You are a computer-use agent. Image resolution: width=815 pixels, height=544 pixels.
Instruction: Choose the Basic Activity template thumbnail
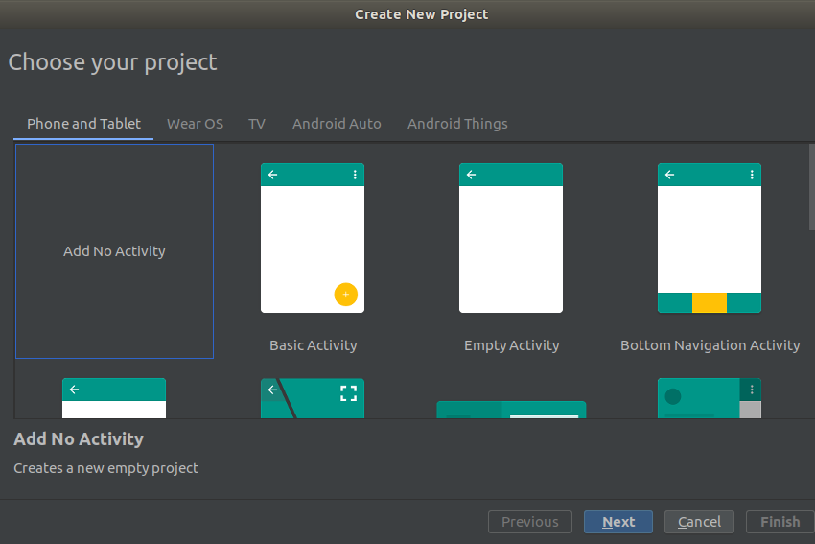pyautogui.click(x=313, y=238)
